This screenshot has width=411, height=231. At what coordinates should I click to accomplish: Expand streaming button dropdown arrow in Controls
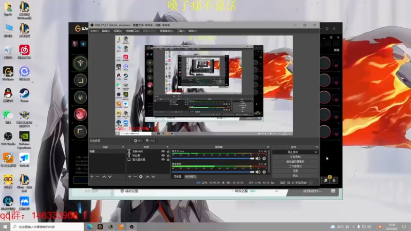coord(316,152)
